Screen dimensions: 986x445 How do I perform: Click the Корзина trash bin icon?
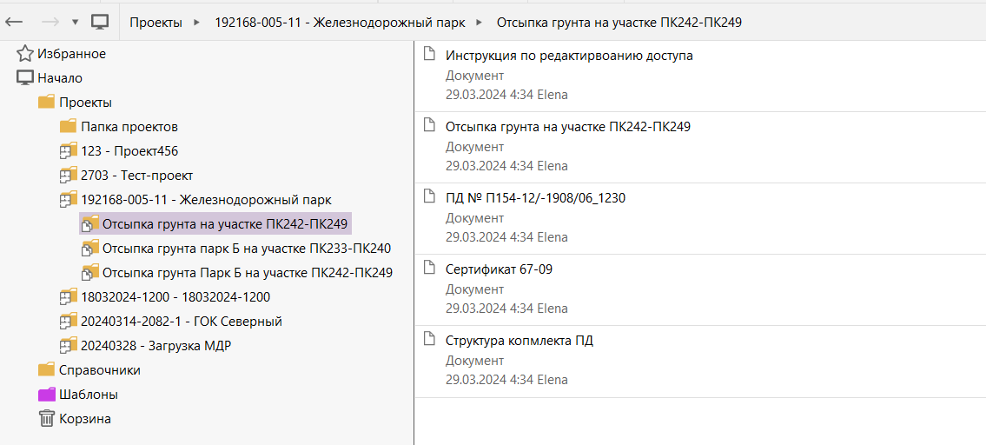47,419
